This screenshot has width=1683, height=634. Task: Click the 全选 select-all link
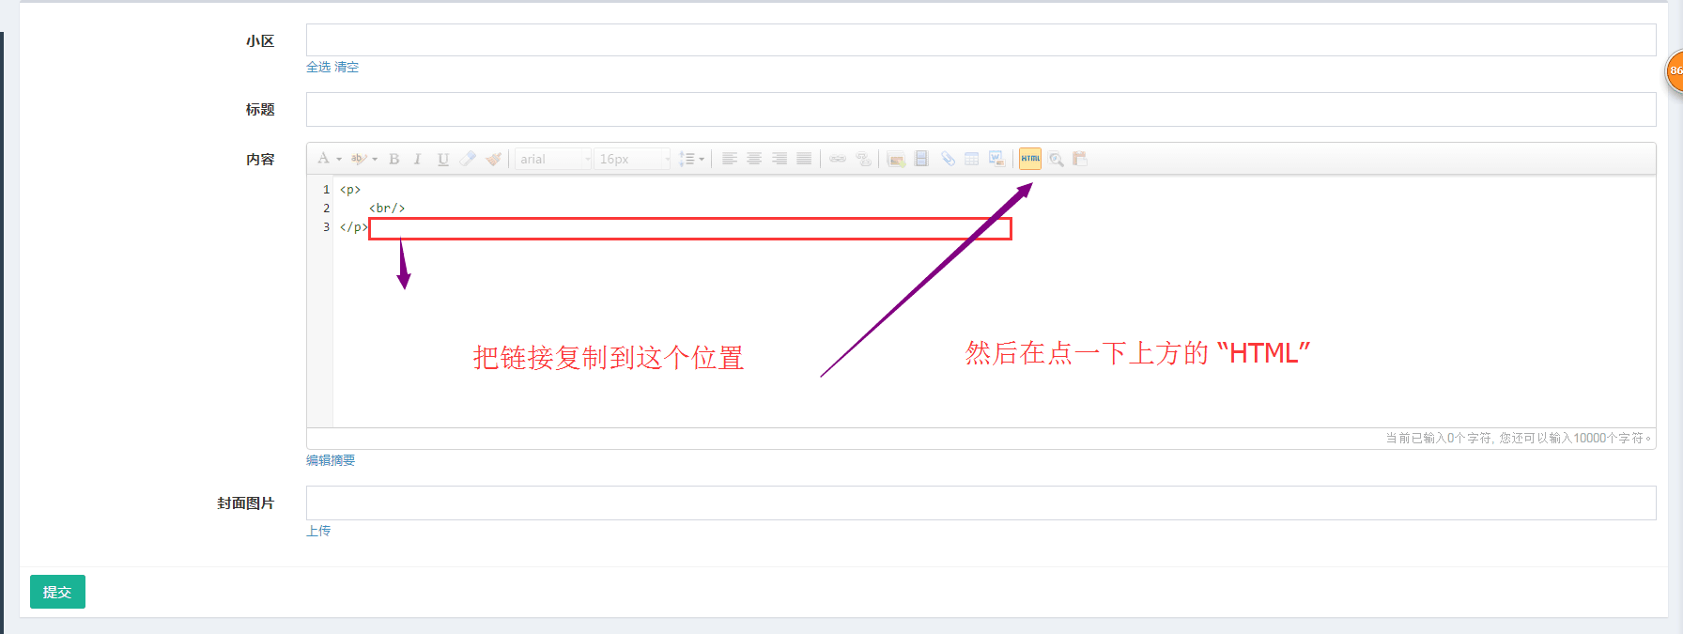(x=318, y=68)
